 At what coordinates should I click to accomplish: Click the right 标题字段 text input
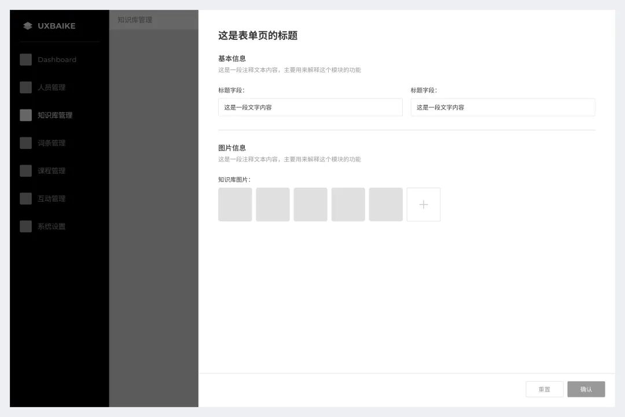pyautogui.click(x=502, y=107)
